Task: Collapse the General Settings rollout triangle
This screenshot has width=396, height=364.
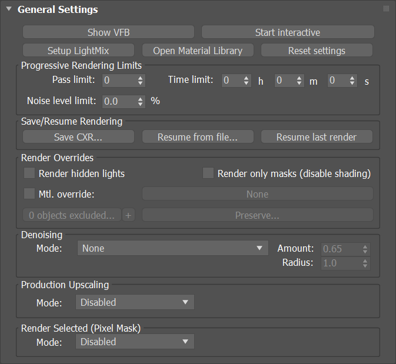Action: pyautogui.click(x=9, y=9)
